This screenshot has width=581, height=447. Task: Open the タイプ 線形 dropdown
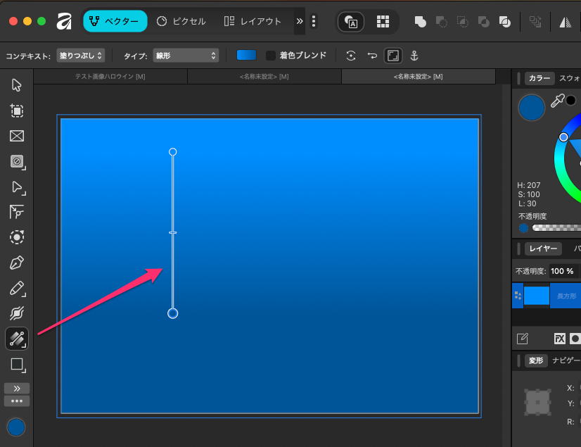pyautogui.click(x=186, y=55)
